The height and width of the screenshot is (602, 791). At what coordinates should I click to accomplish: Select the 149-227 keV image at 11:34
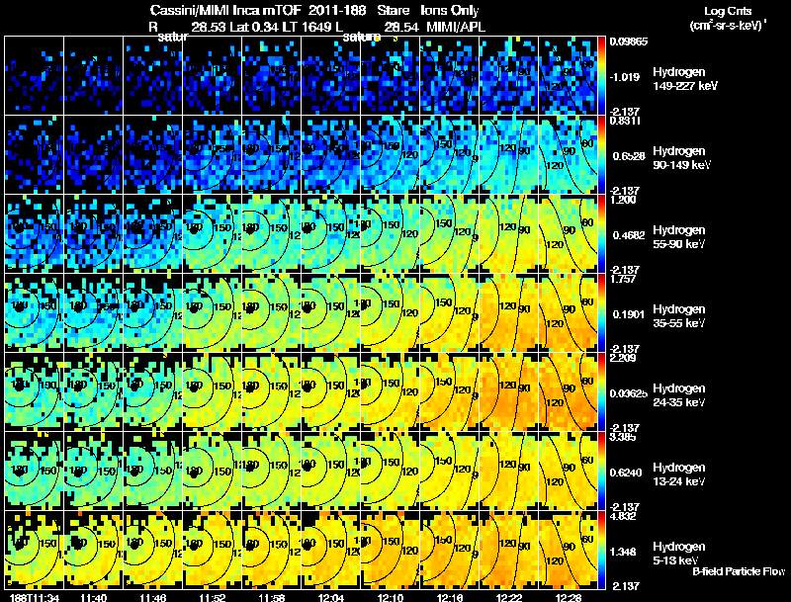pos(35,76)
